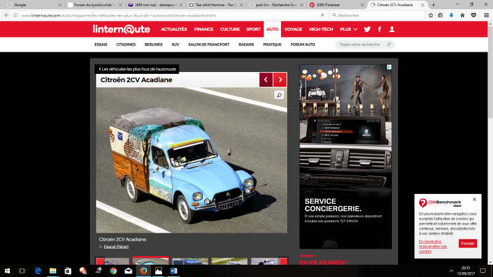Open the Windows notification center icon
This screenshot has height=277, width=493.
click(483, 271)
